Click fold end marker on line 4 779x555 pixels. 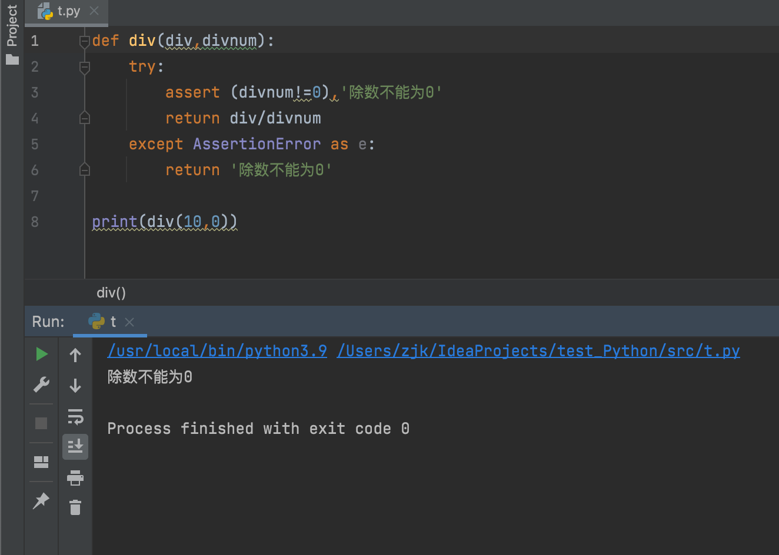pyautogui.click(x=85, y=118)
